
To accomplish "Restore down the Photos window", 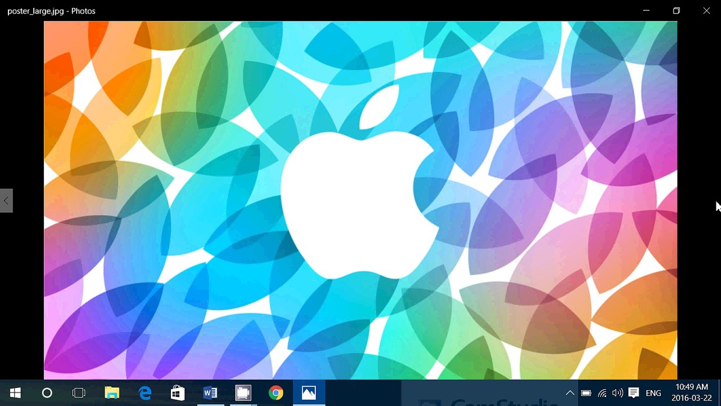I will (676, 11).
